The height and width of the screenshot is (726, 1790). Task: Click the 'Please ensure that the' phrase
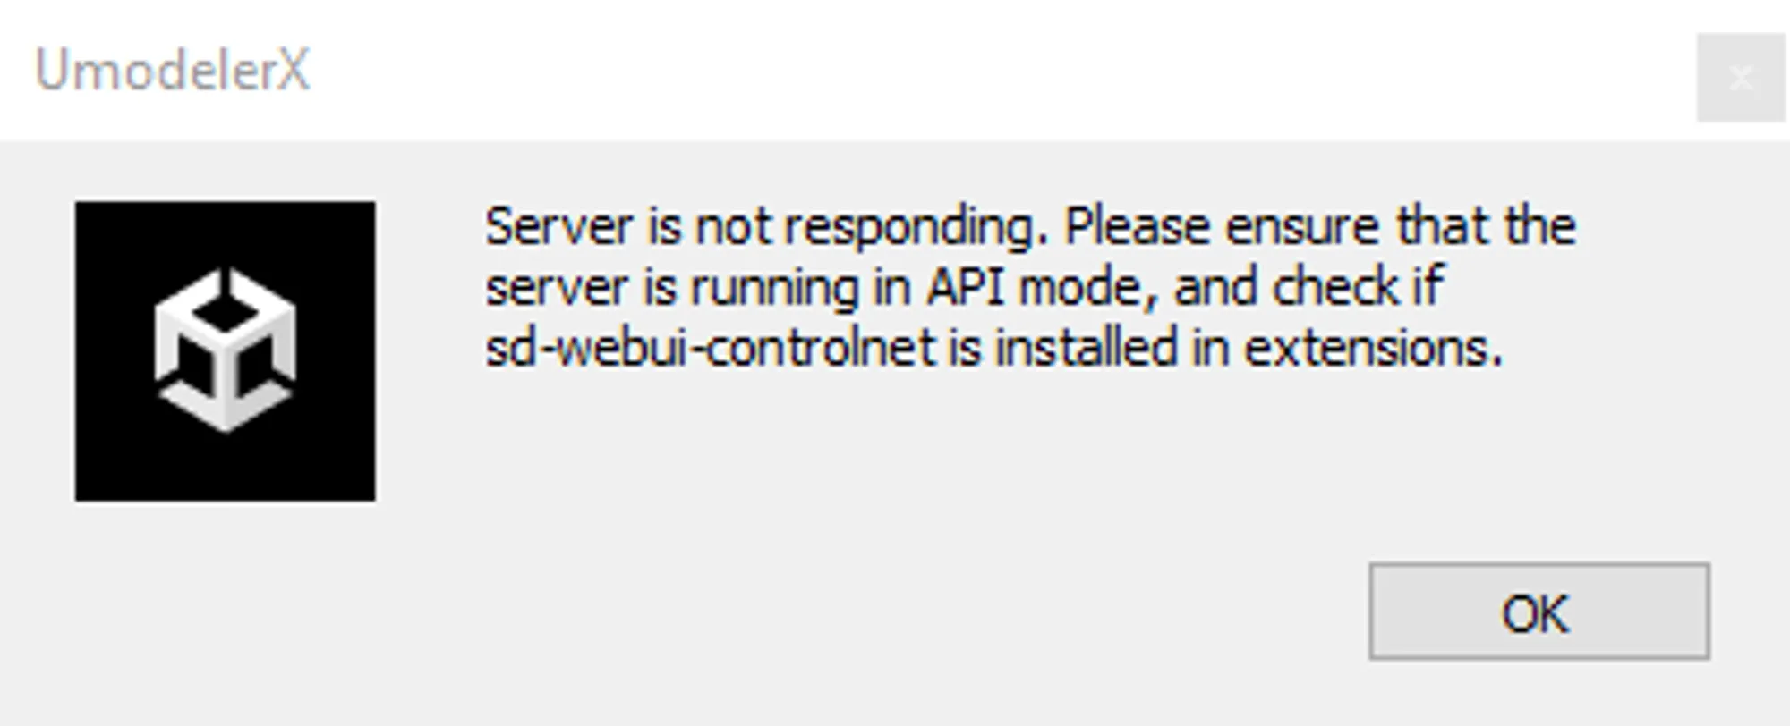tap(1319, 226)
